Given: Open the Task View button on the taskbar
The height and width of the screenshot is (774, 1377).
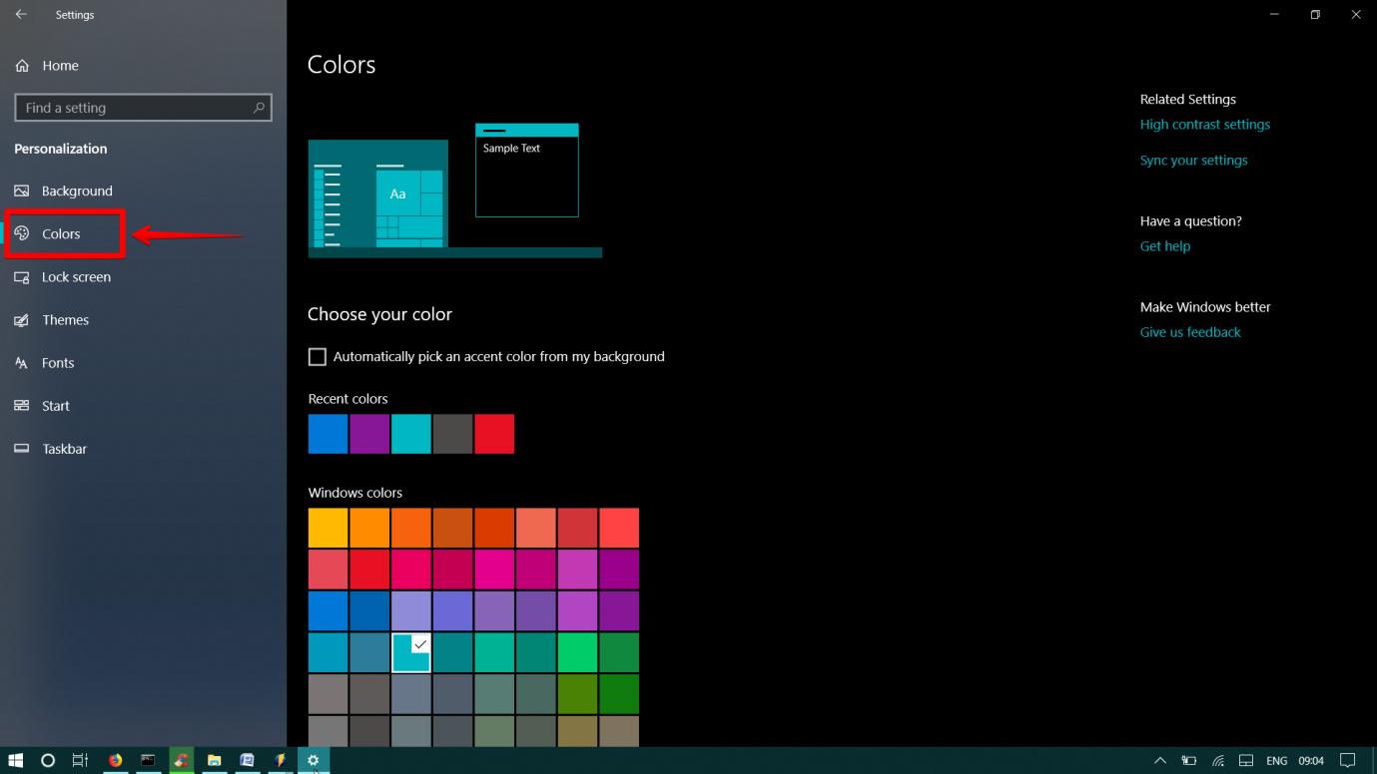Looking at the screenshot, I should (80, 760).
